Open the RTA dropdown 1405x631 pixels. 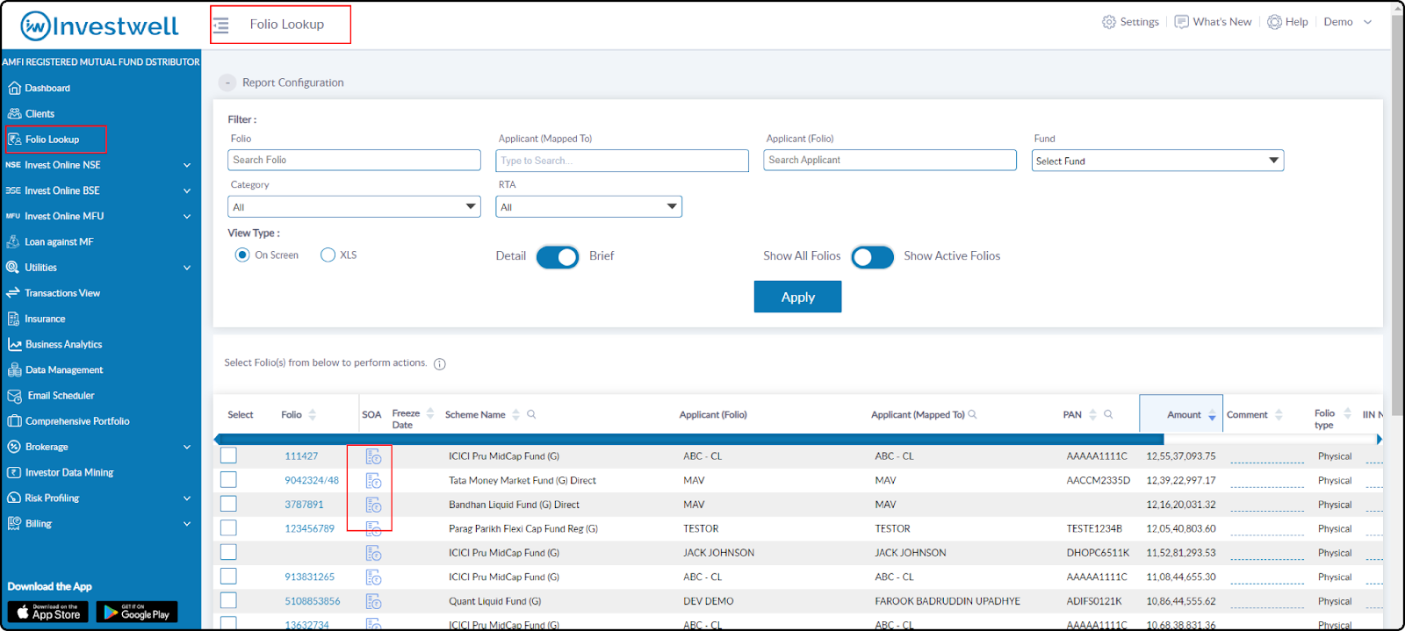click(x=588, y=207)
